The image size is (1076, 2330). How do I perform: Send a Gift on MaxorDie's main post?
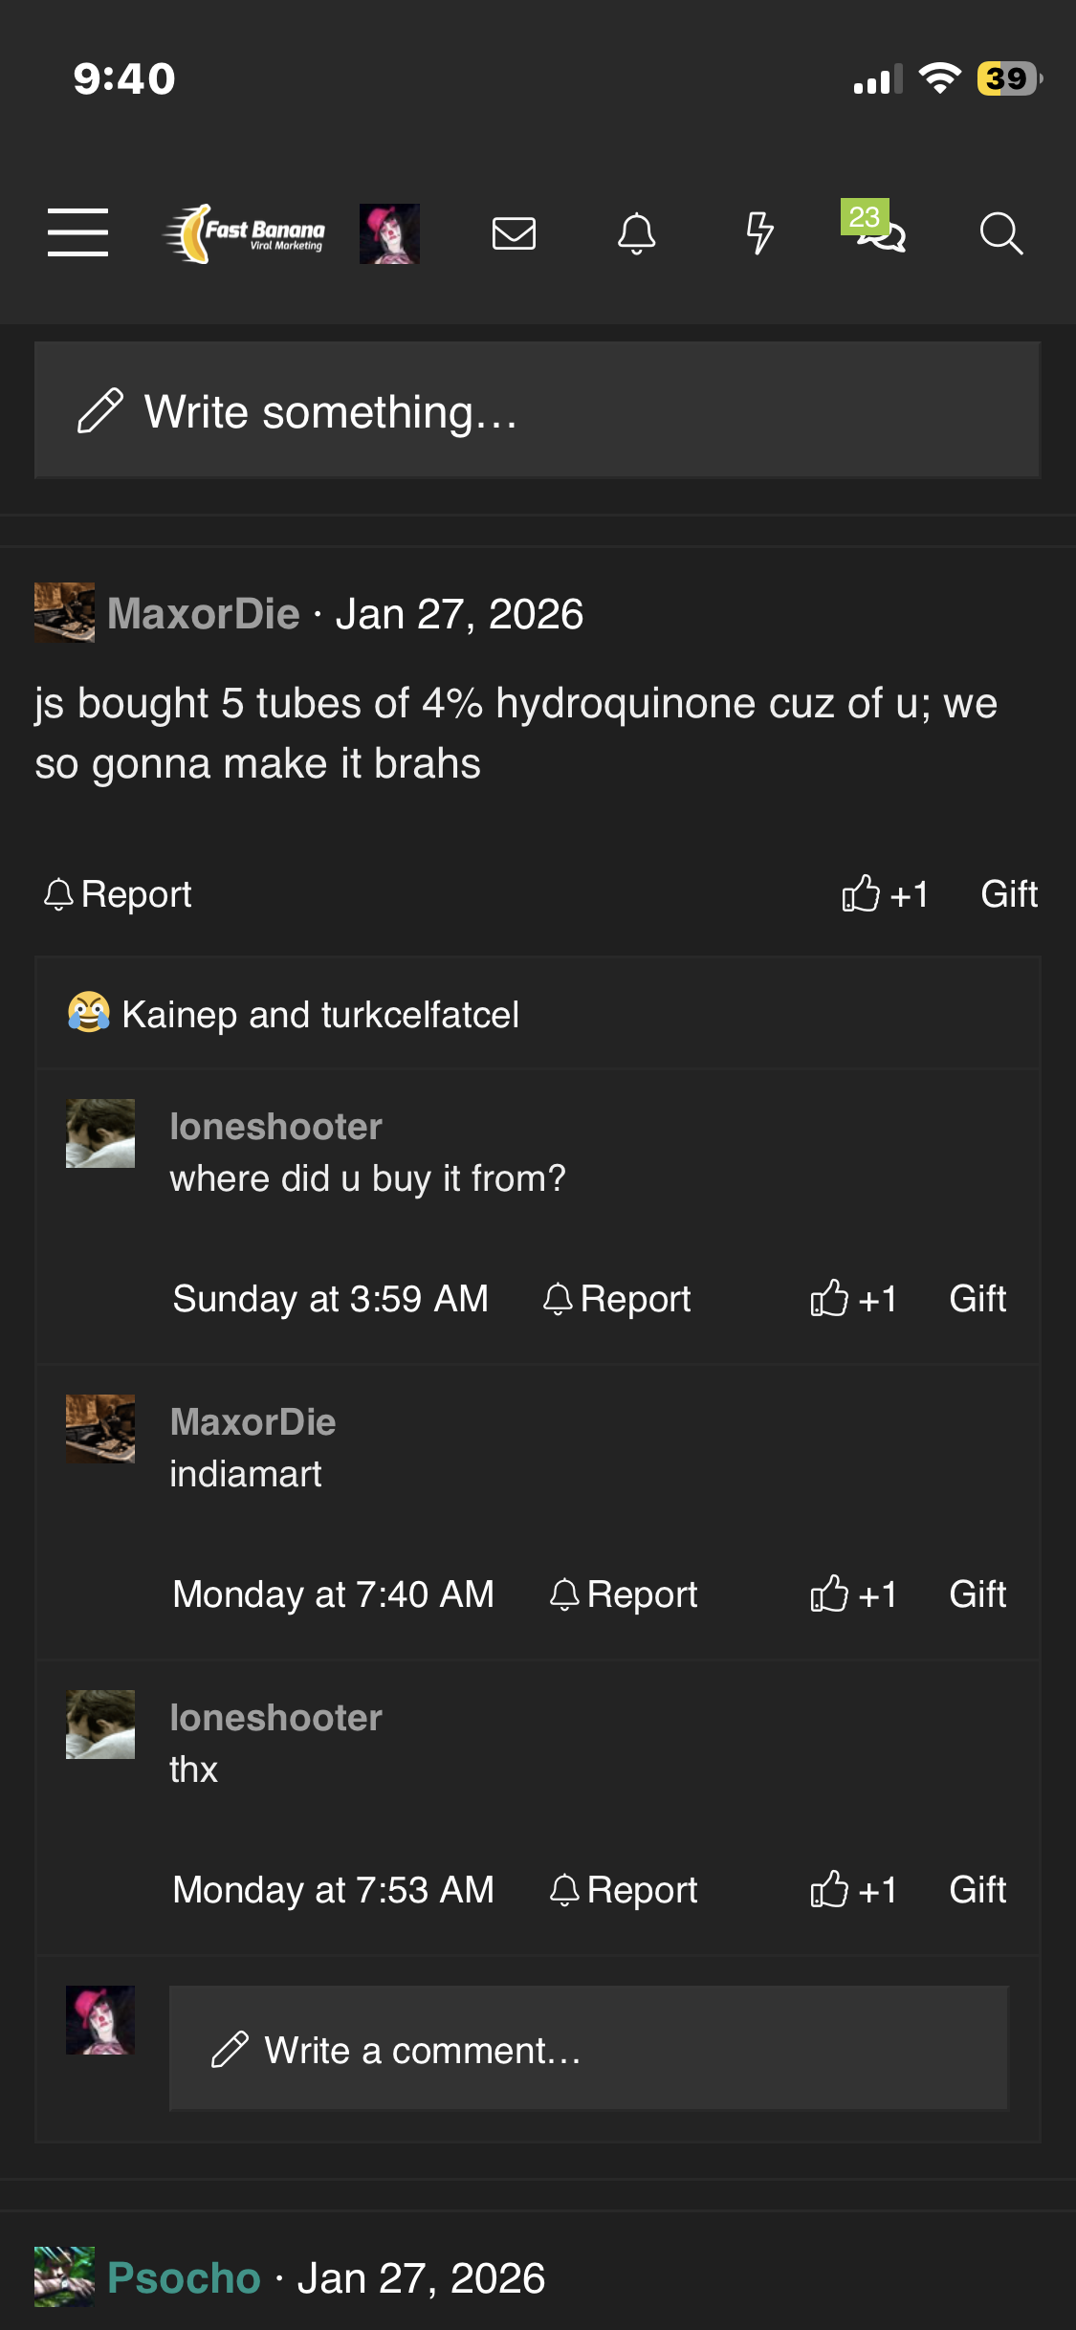point(1009,894)
